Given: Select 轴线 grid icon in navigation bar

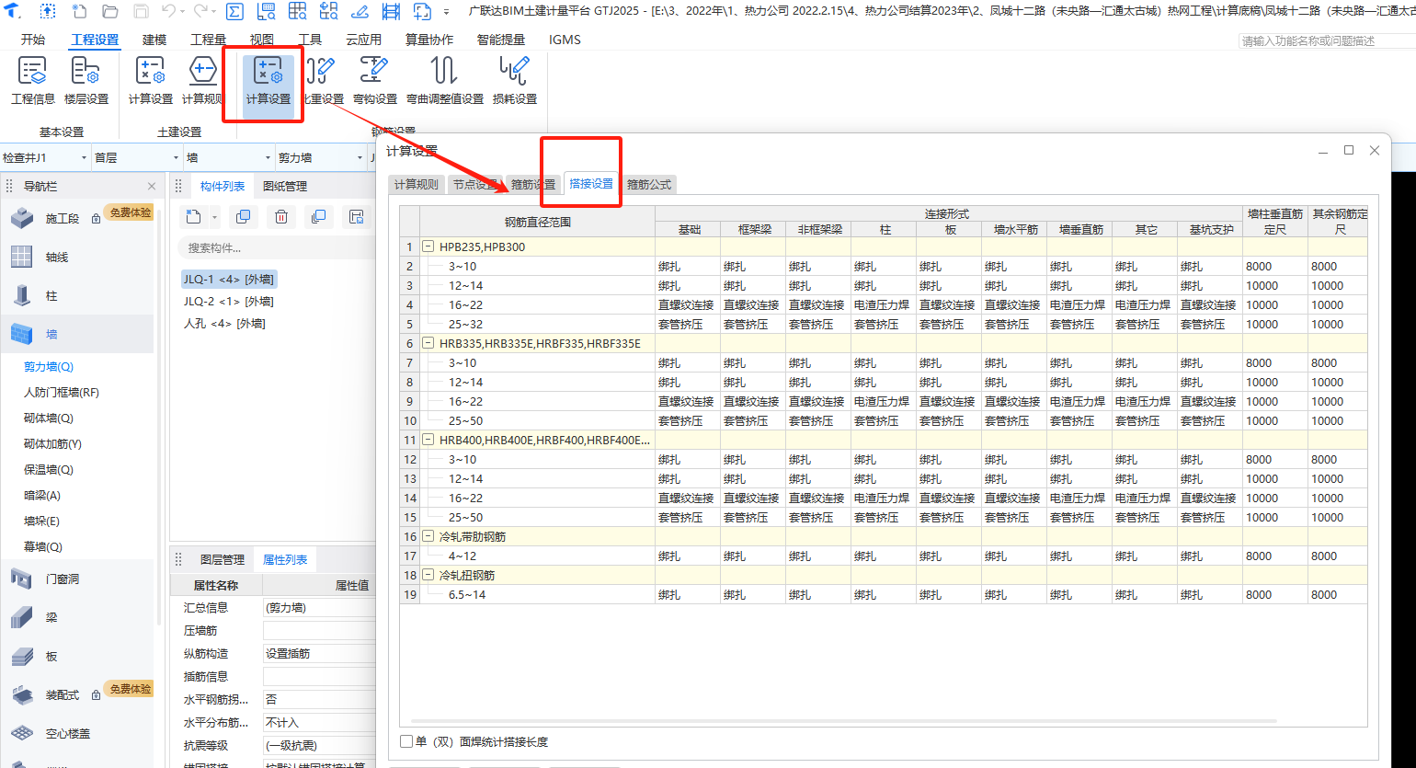Looking at the screenshot, I should (x=22, y=257).
